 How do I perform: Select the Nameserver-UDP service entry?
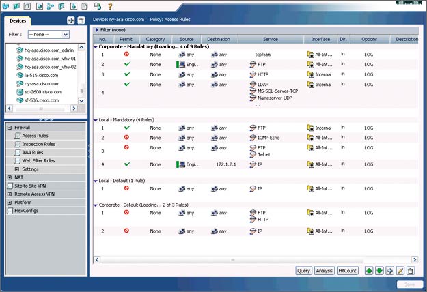pyautogui.click(x=275, y=98)
